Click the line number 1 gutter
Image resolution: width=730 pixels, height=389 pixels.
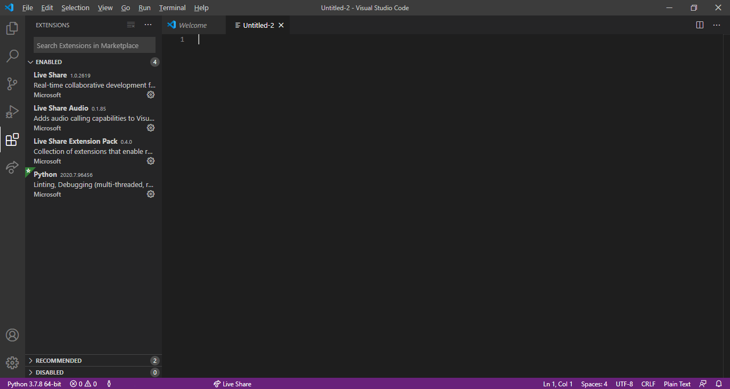182,40
